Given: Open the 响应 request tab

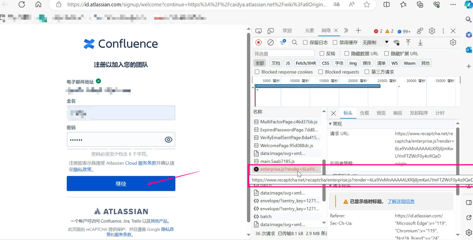Looking at the screenshot, I should [398, 113].
